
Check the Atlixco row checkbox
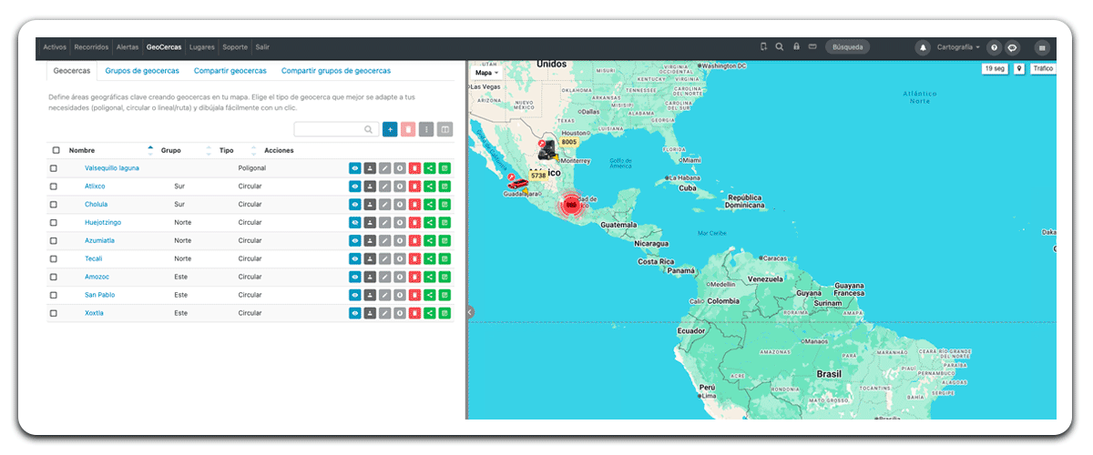pos(54,186)
